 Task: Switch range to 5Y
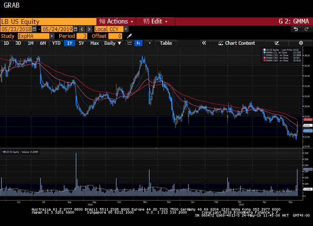(81, 43)
